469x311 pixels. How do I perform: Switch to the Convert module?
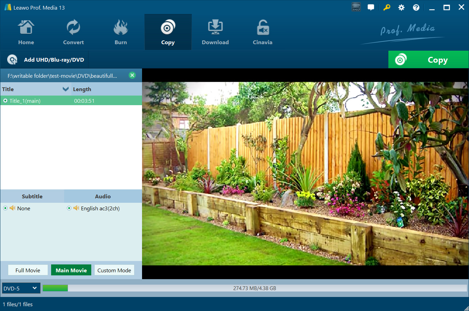click(73, 33)
